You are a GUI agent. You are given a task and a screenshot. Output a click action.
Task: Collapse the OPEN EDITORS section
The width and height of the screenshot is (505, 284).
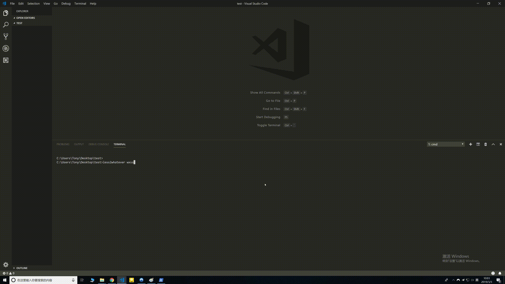(x=25, y=18)
